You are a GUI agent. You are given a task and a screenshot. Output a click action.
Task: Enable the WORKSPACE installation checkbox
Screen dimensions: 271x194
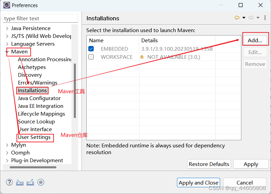91,57
